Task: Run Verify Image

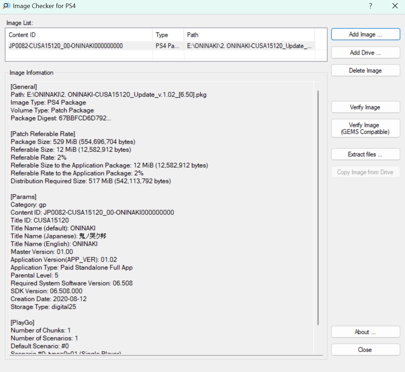Action: pyautogui.click(x=365, y=107)
